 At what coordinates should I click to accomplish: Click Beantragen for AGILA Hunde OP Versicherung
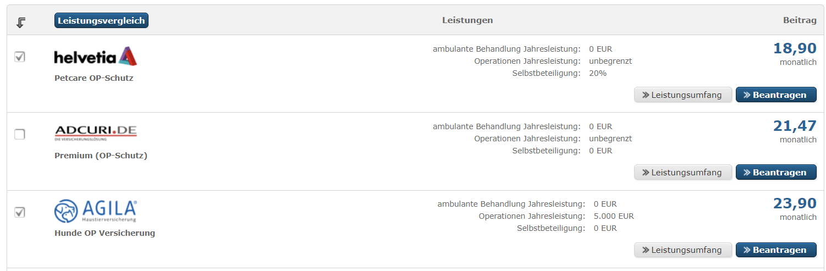click(x=775, y=250)
